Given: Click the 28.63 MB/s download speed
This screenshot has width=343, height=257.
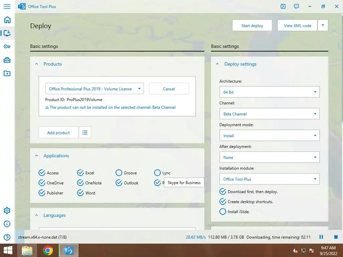Looking at the screenshot, I should pyautogui.click(x=196, y=237).
